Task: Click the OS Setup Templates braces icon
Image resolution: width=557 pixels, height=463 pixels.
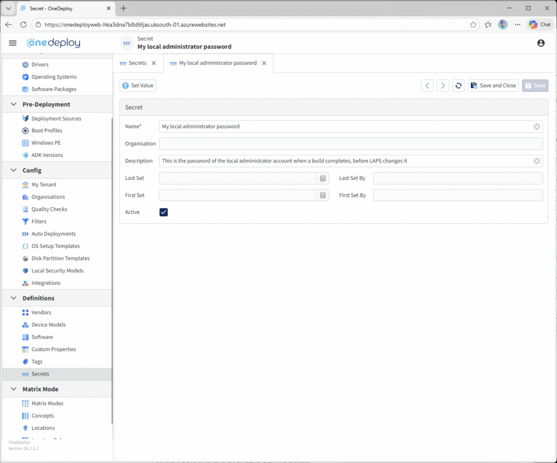Action: [x=25, y=246]
